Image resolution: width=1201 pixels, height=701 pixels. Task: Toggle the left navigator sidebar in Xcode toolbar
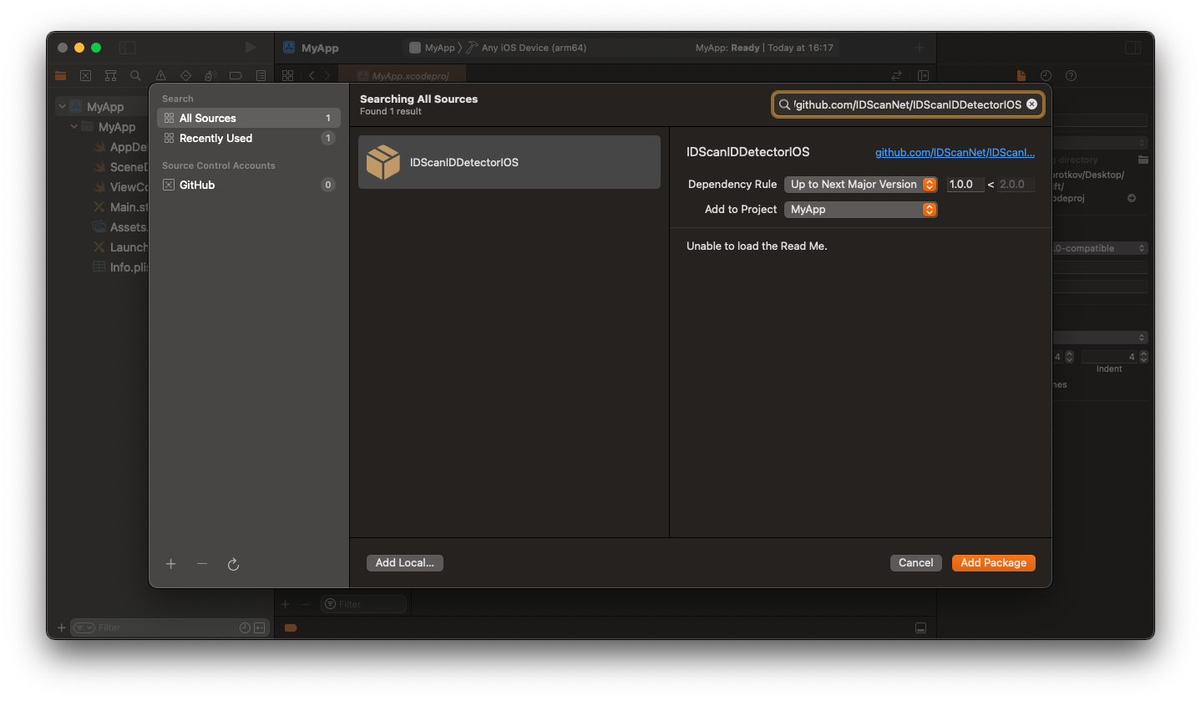127,48
